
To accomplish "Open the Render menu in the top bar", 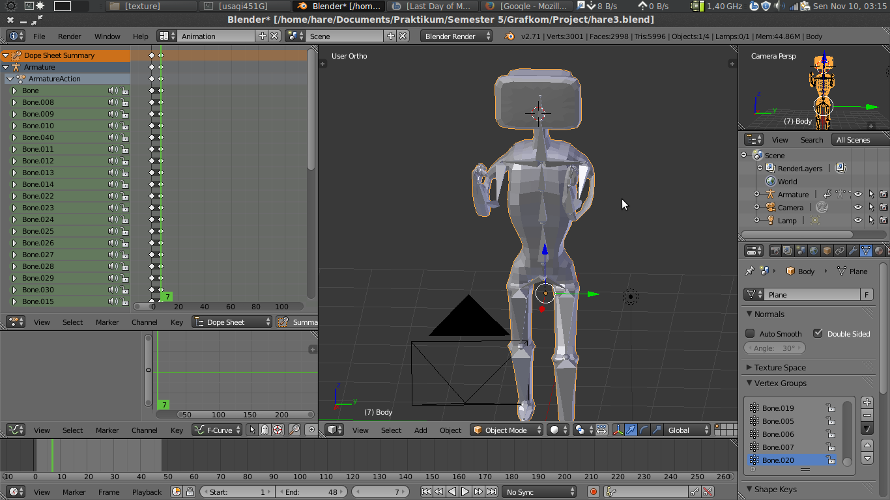I will coord(69,36).
